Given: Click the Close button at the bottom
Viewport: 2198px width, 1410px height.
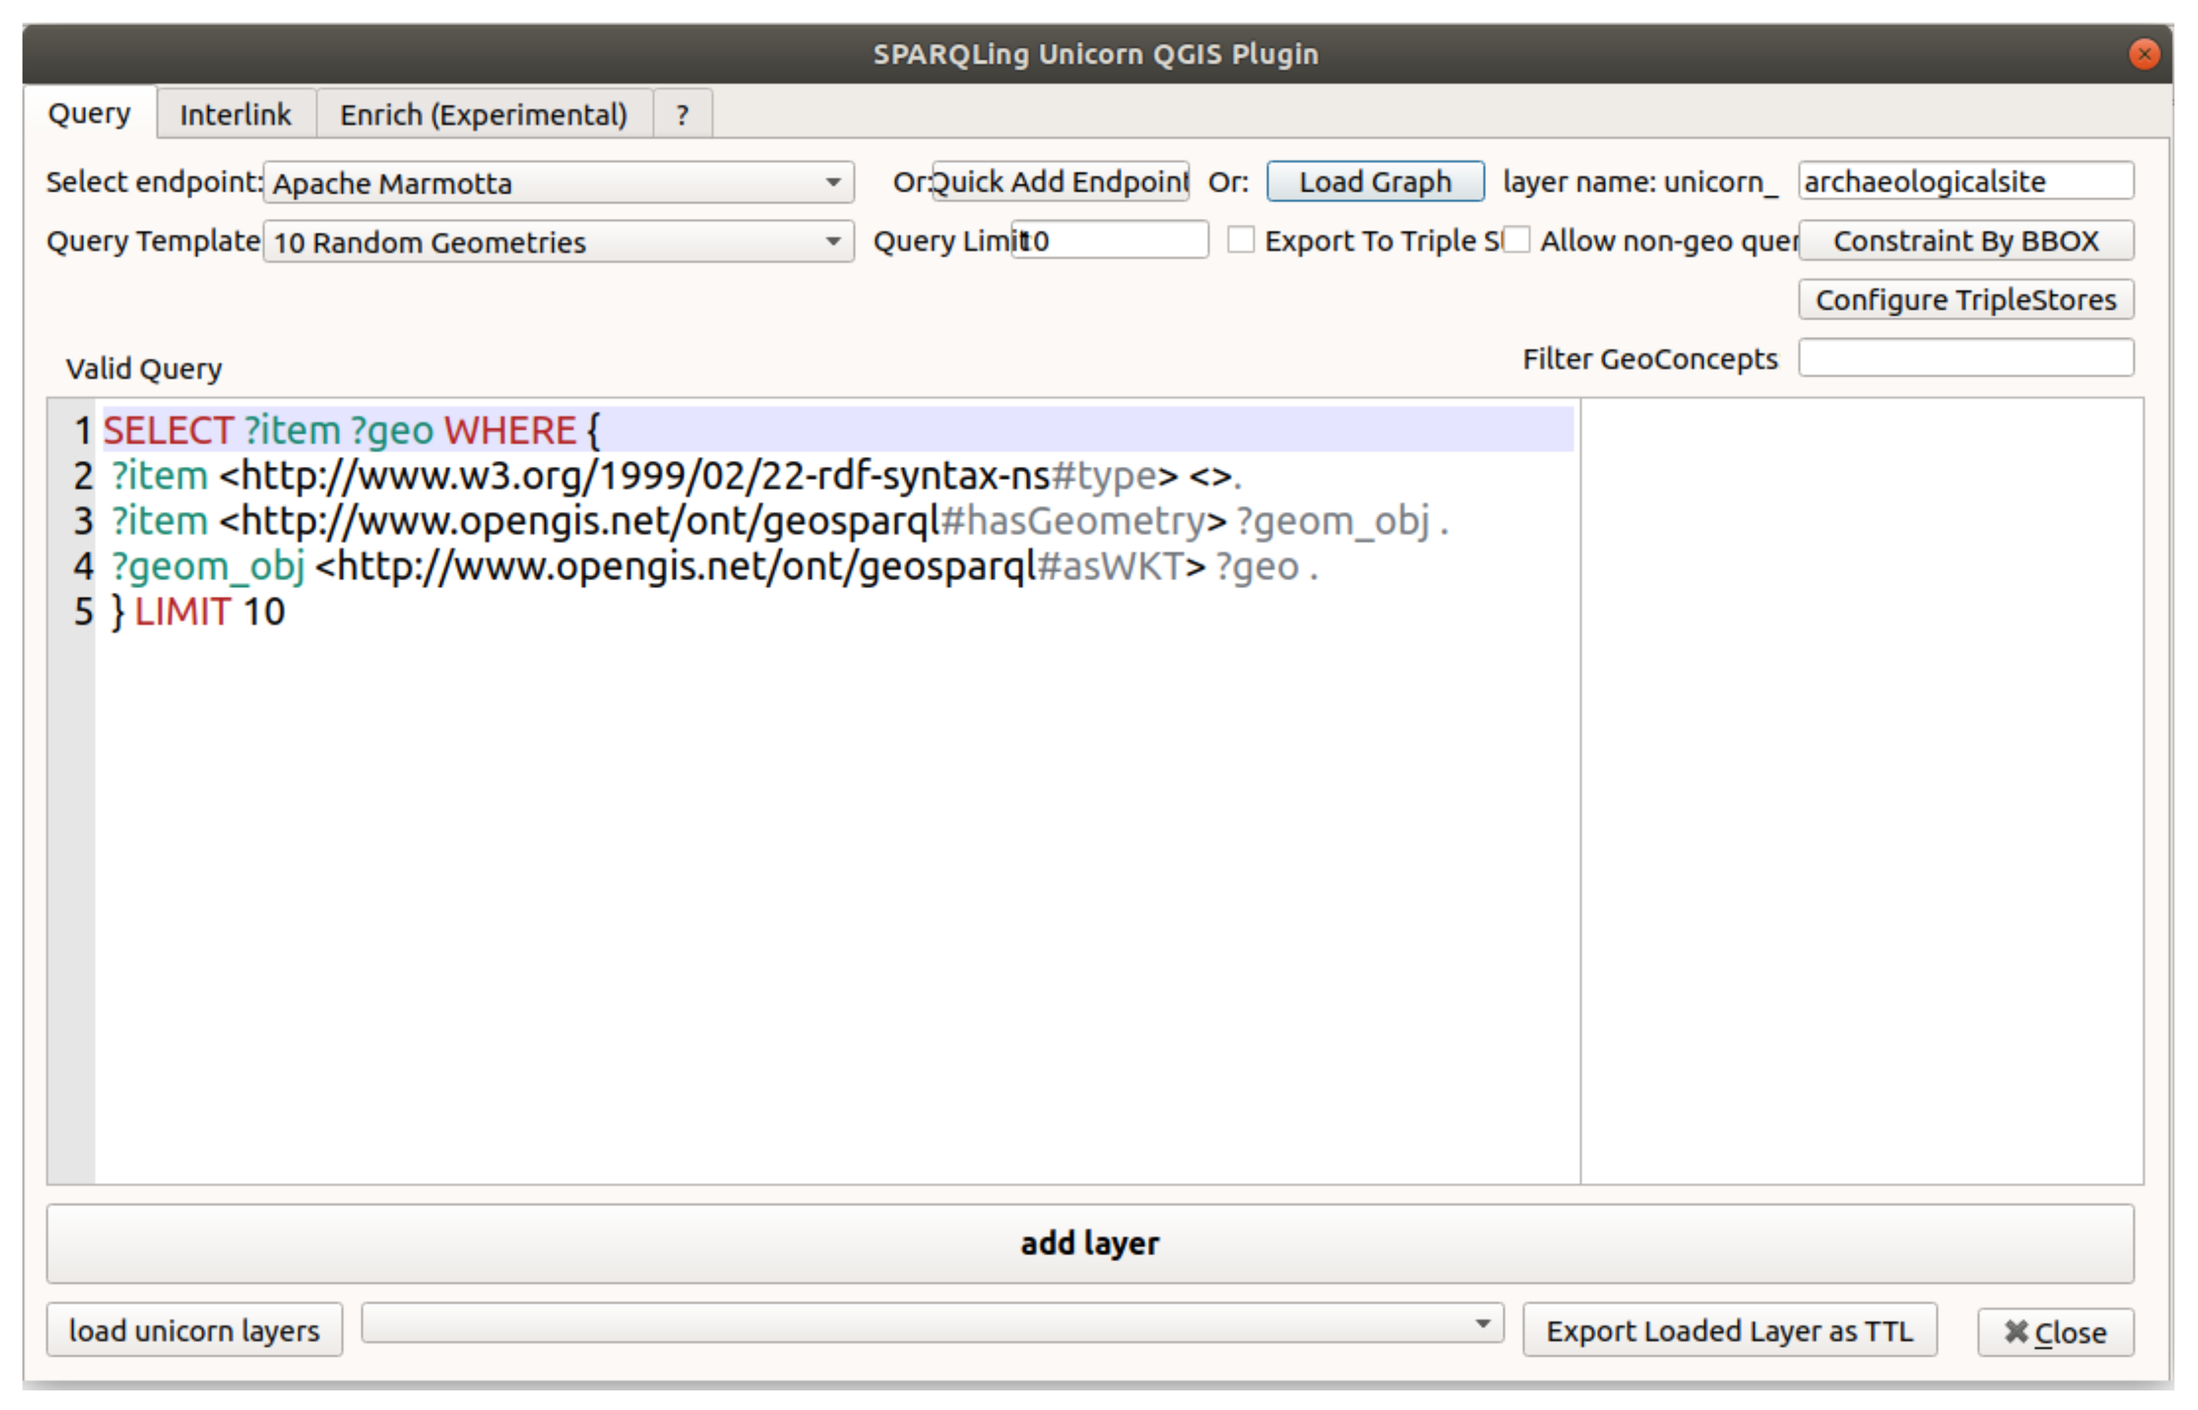Looking at the screenshot, I should pyautogui.click(x=2054, y=1332).
